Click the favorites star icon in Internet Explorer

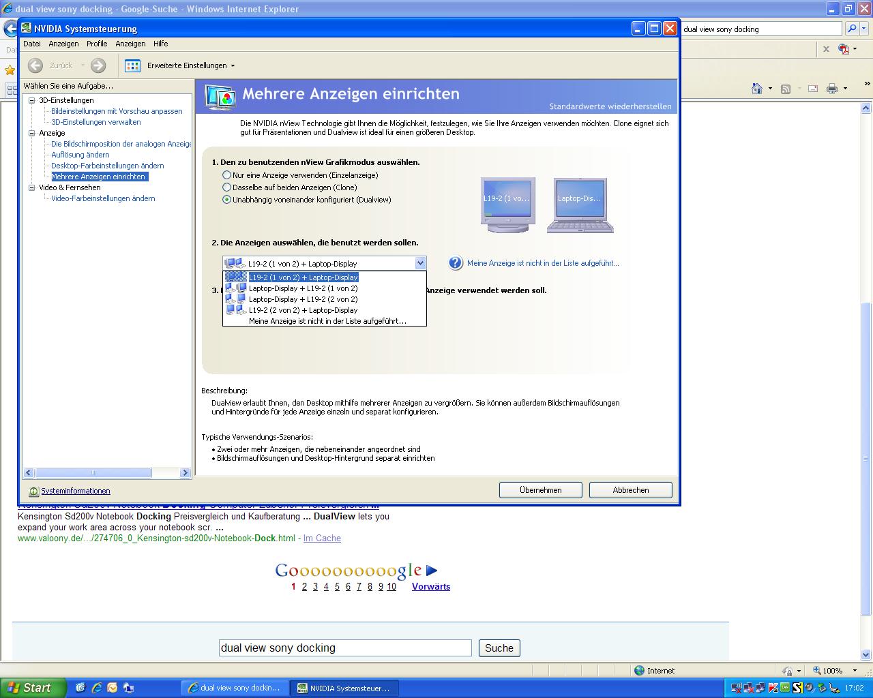click(10, 70)
